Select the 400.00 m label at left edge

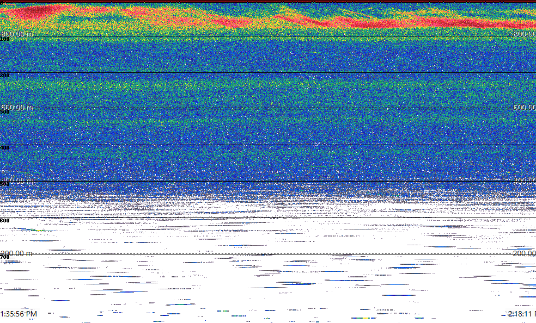tap(17, 181)
